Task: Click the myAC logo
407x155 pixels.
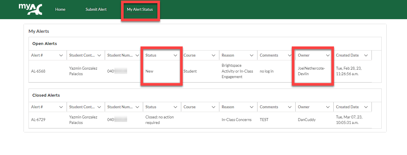Action: (x=31, y=9)
